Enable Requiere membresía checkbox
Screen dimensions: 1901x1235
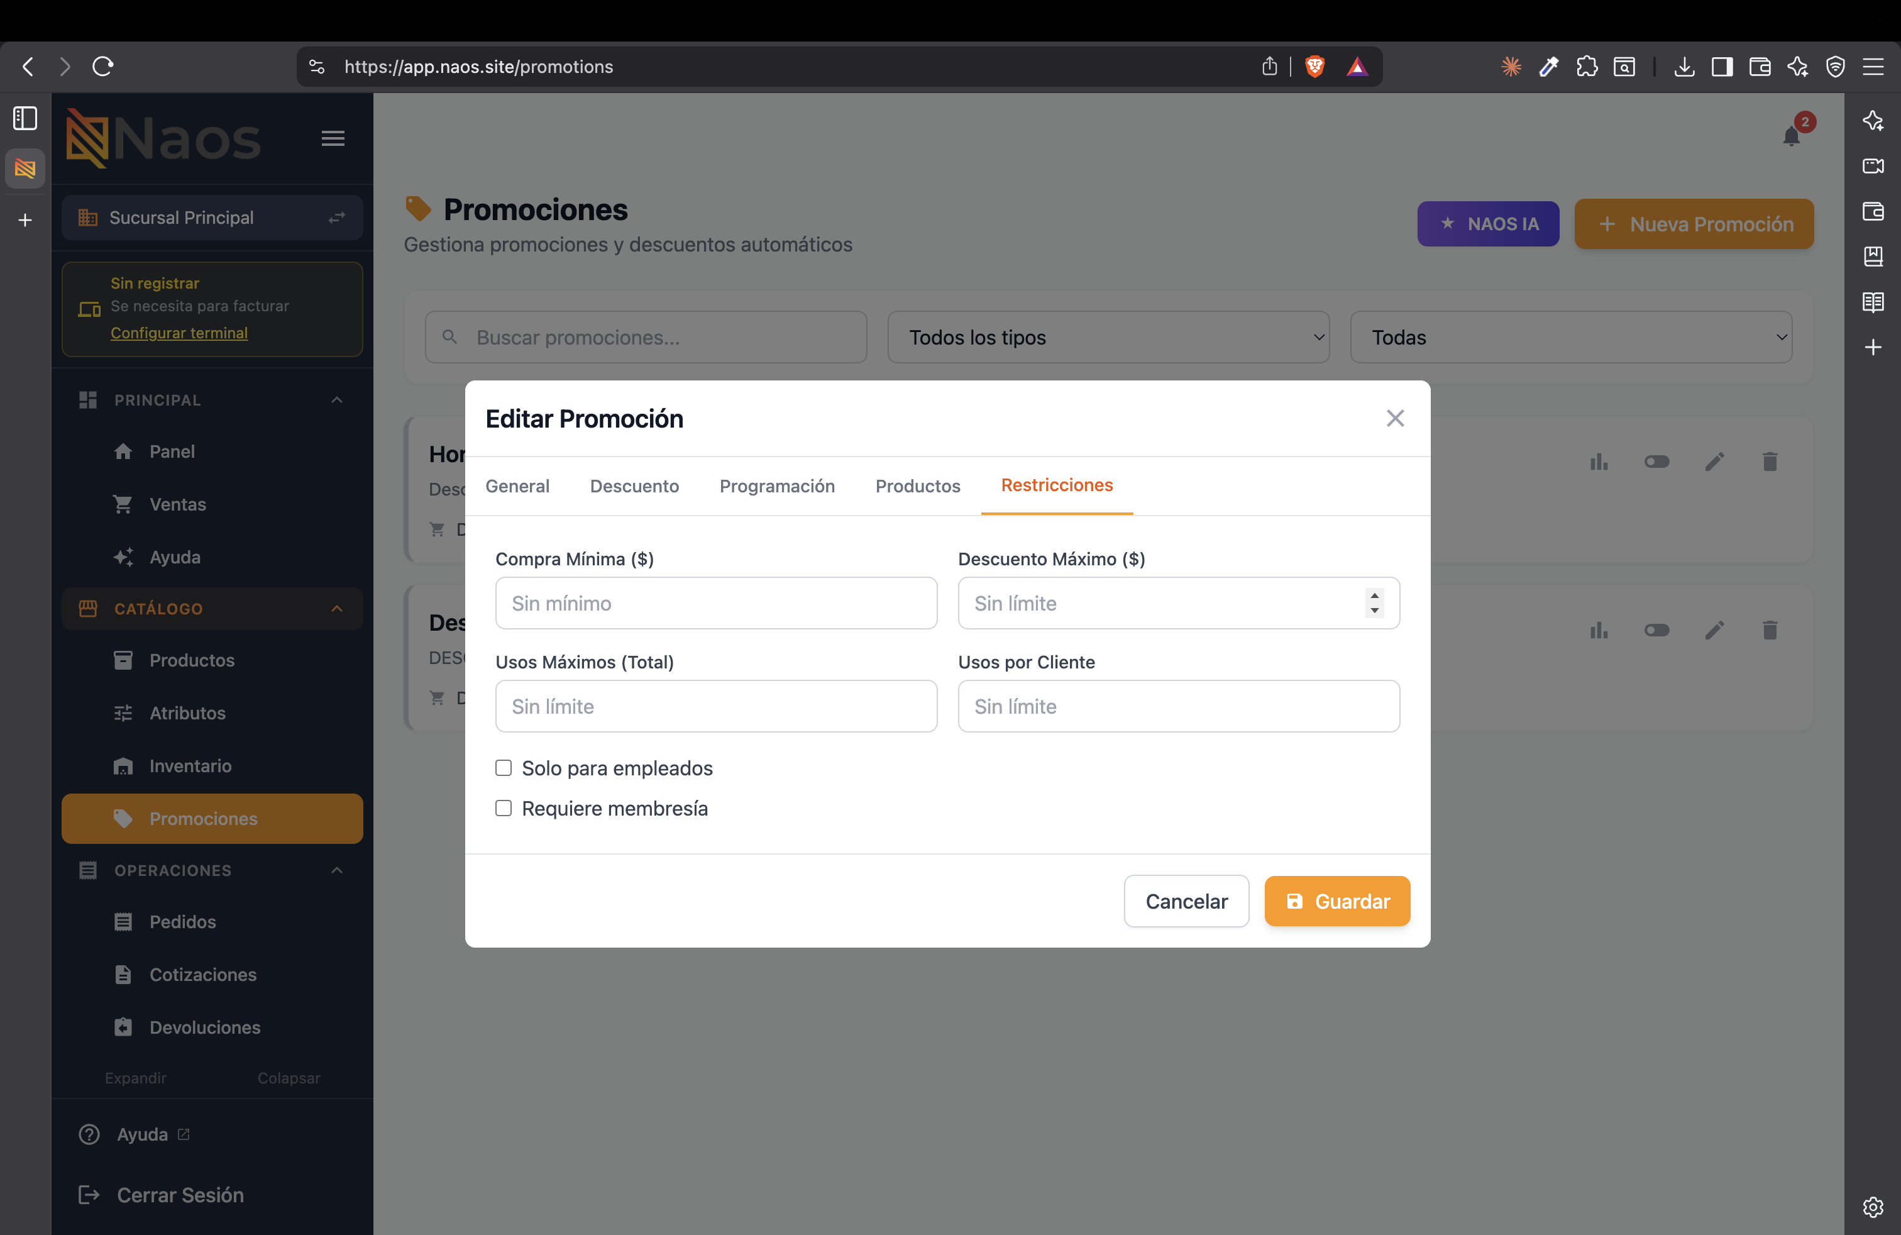503,809
